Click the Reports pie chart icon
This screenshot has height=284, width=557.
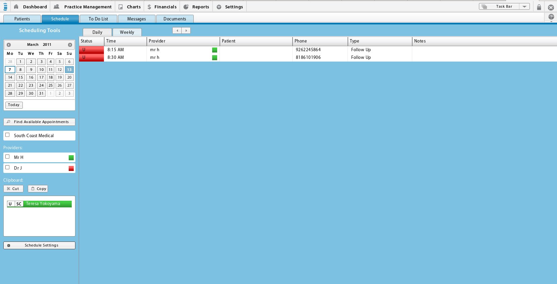point(186,7)
